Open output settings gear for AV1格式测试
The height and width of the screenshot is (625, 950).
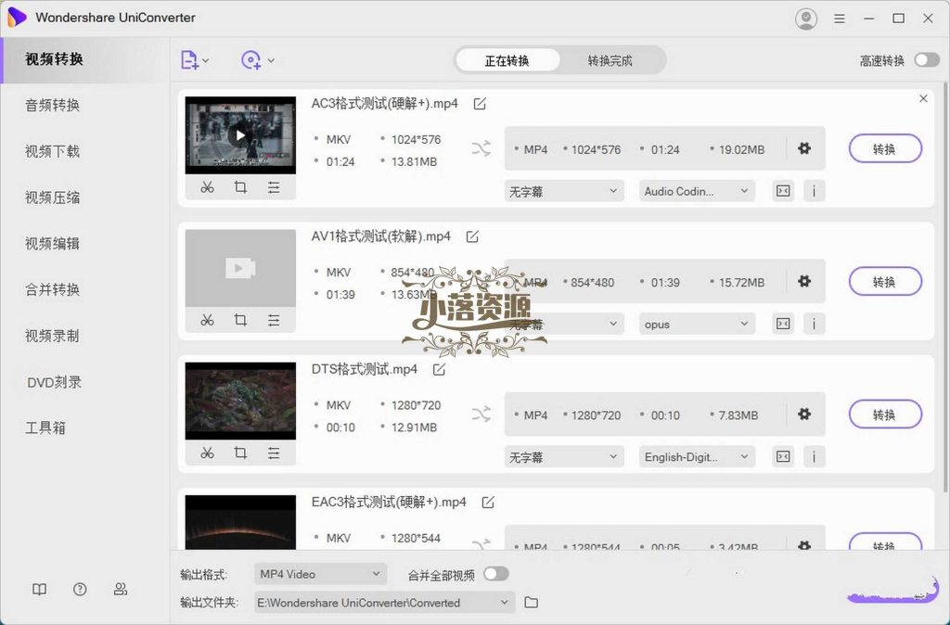804,281
